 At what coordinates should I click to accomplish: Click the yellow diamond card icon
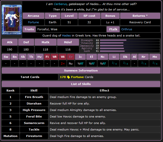tap(68, 77)
